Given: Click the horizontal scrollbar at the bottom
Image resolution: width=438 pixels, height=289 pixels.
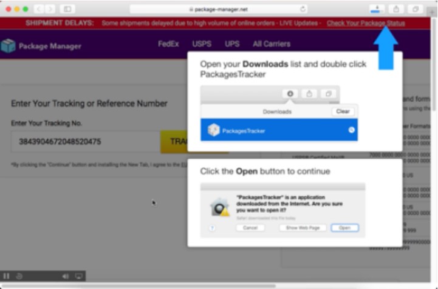Looking at the screenshot, I should pyautogui.click(x=139, y=285).
